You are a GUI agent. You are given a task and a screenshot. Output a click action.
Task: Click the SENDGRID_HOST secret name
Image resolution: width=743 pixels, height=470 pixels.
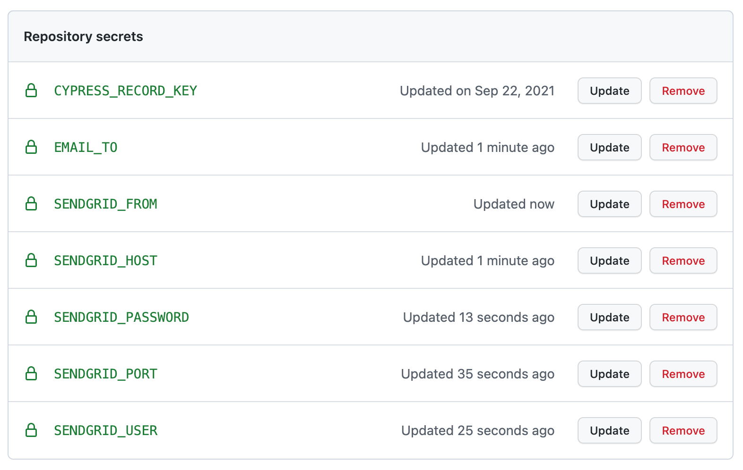tap(106, 260)
